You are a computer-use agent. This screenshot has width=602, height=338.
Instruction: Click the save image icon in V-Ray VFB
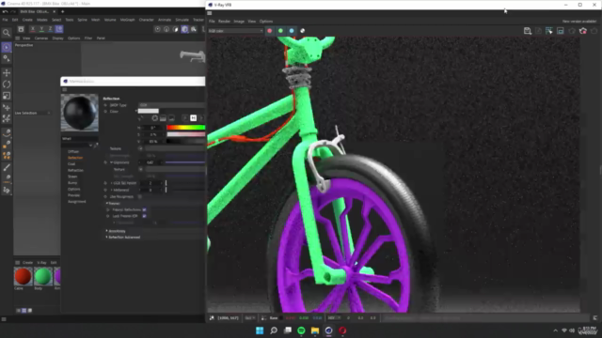[528, 31]
